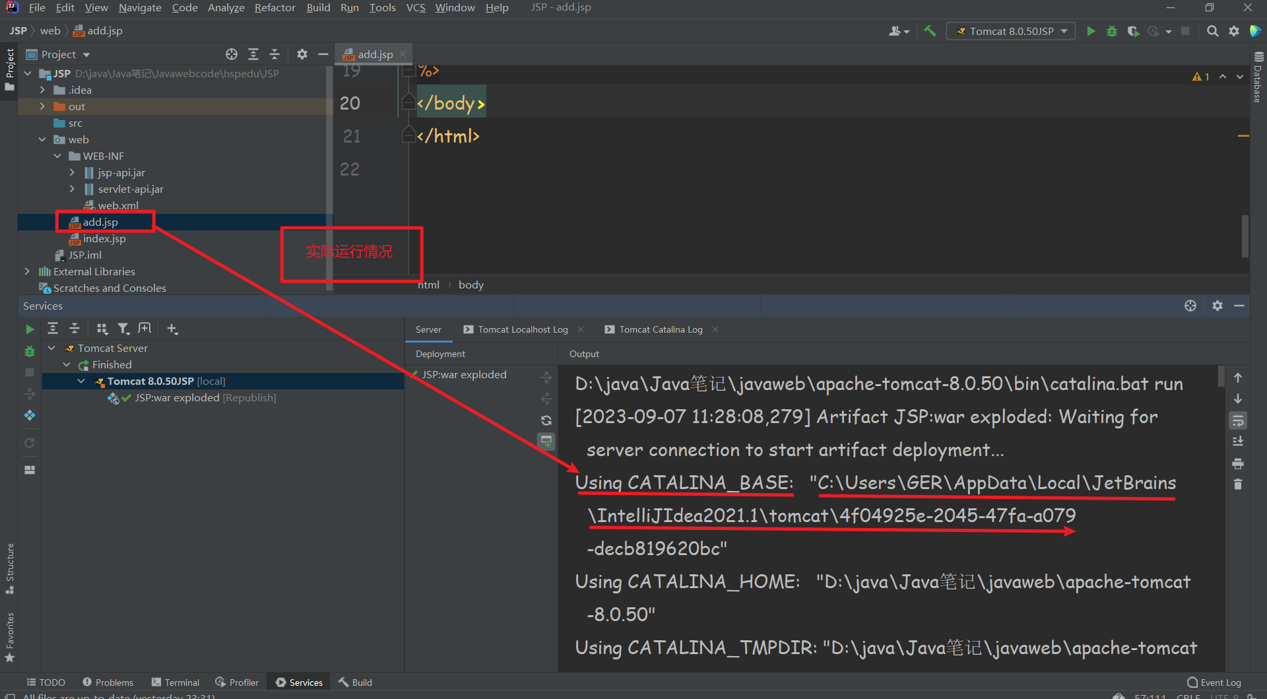The image size is (1267, 699).
Task: Collapse the web folder
Action: point(42,139)
